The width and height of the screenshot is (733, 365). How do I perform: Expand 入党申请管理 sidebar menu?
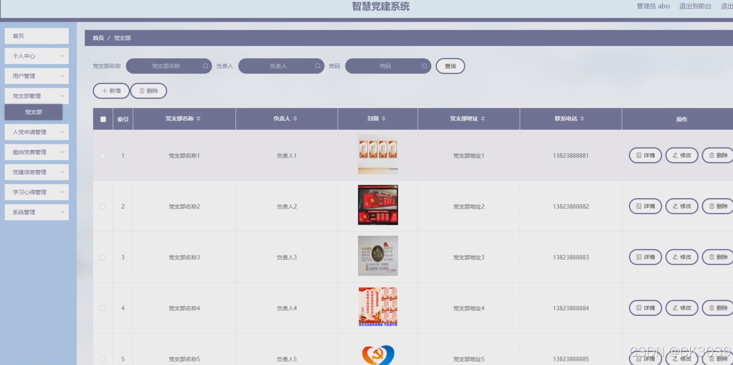[36, 132]
